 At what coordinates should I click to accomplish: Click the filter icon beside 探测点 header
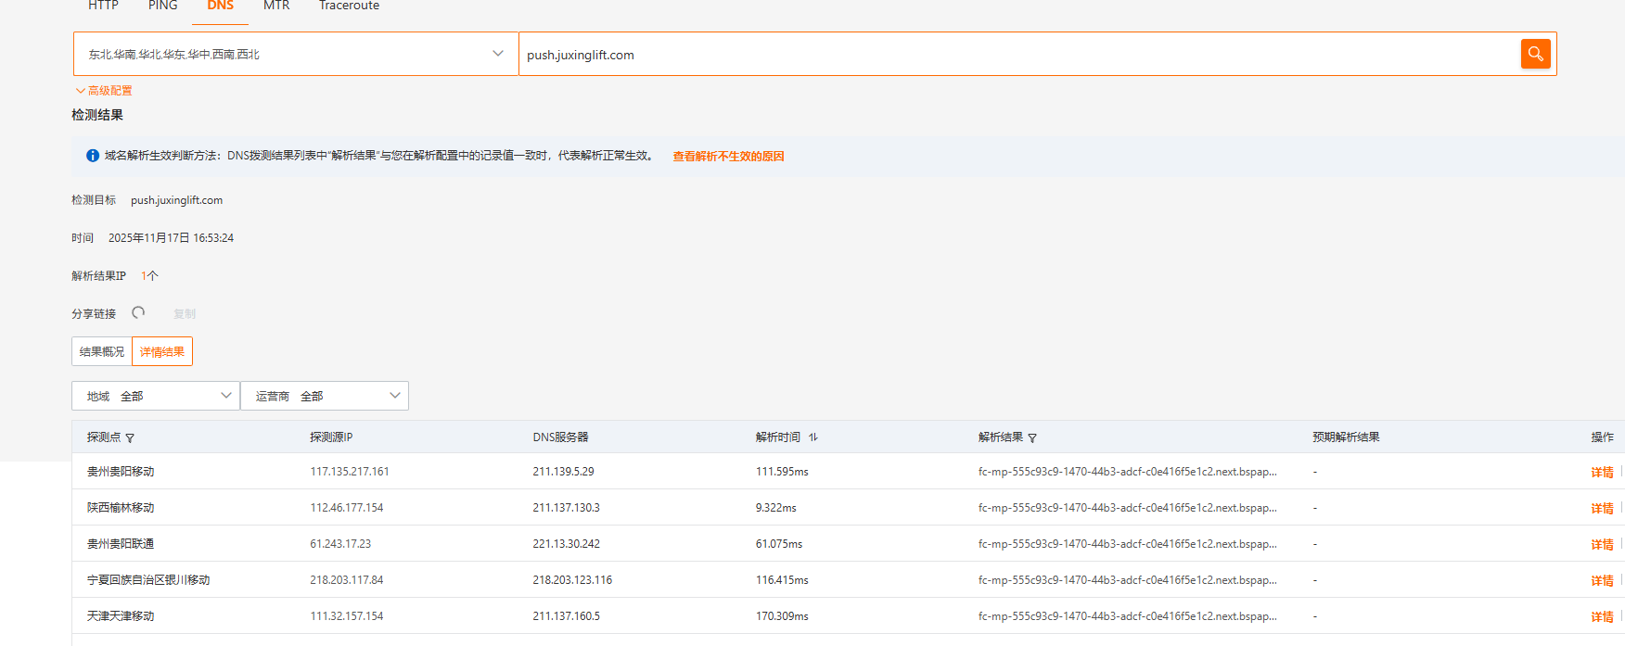[130, 438]
